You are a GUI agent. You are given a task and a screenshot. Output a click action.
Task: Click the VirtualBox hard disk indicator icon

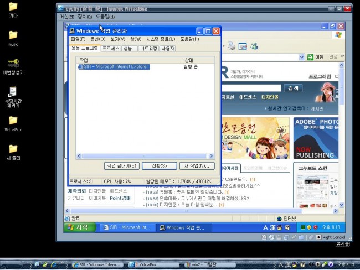[x=264, y=237]
